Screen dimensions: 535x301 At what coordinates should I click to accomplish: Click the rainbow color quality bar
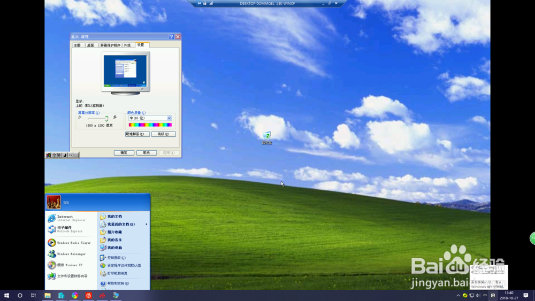click(x=150, y=125)
